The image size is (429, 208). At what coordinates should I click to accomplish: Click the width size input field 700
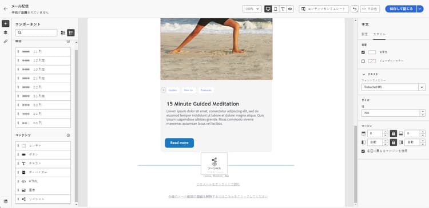point(391,113)
